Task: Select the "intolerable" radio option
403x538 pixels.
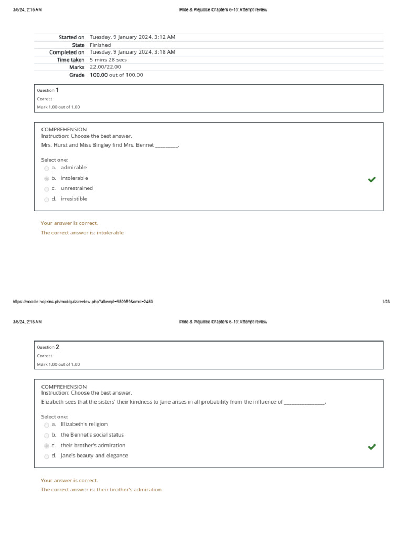Action: [47, 179]
